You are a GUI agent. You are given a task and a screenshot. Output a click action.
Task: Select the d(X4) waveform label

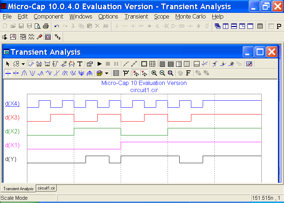pos(12,103)
